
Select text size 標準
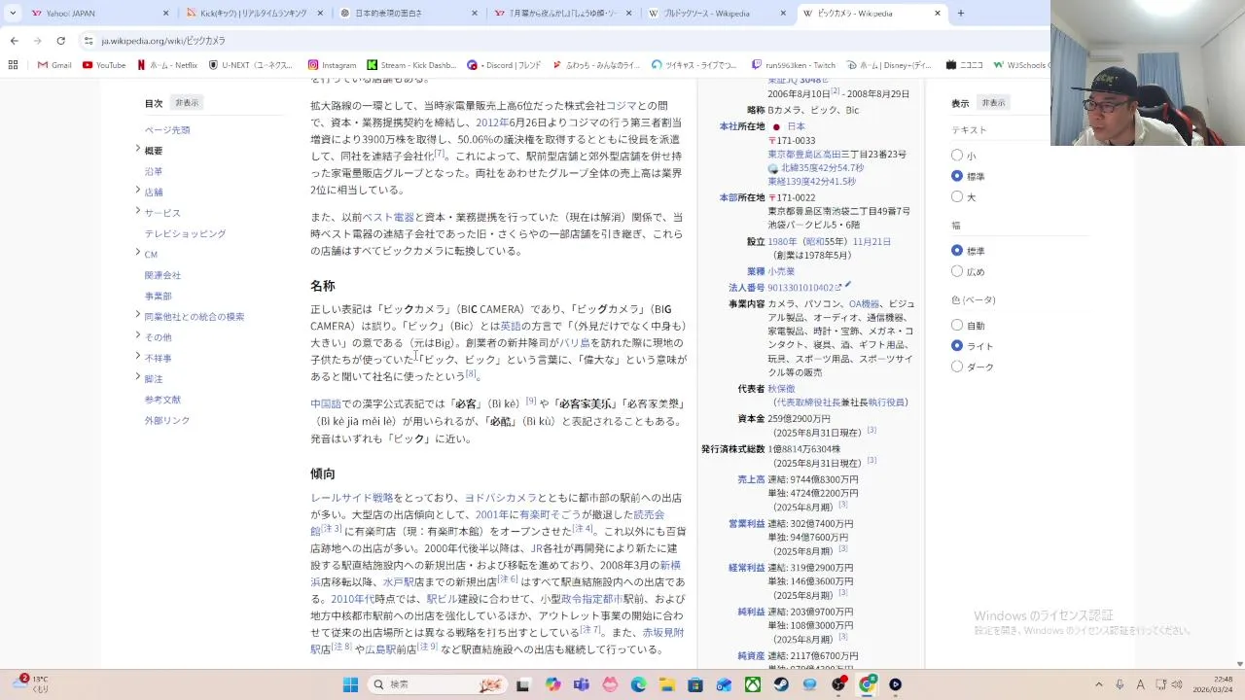(x=957, y=176)
